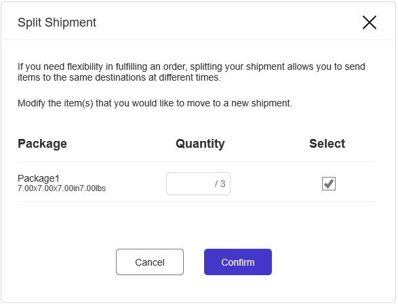398x305 pixels.
Task: Click the empty header bar beside title
Action: (228, 22)
